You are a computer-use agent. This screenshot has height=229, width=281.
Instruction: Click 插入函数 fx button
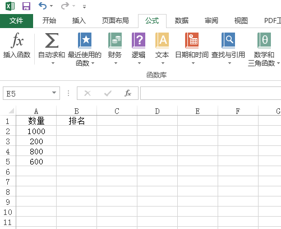click(x=17, y=45)
